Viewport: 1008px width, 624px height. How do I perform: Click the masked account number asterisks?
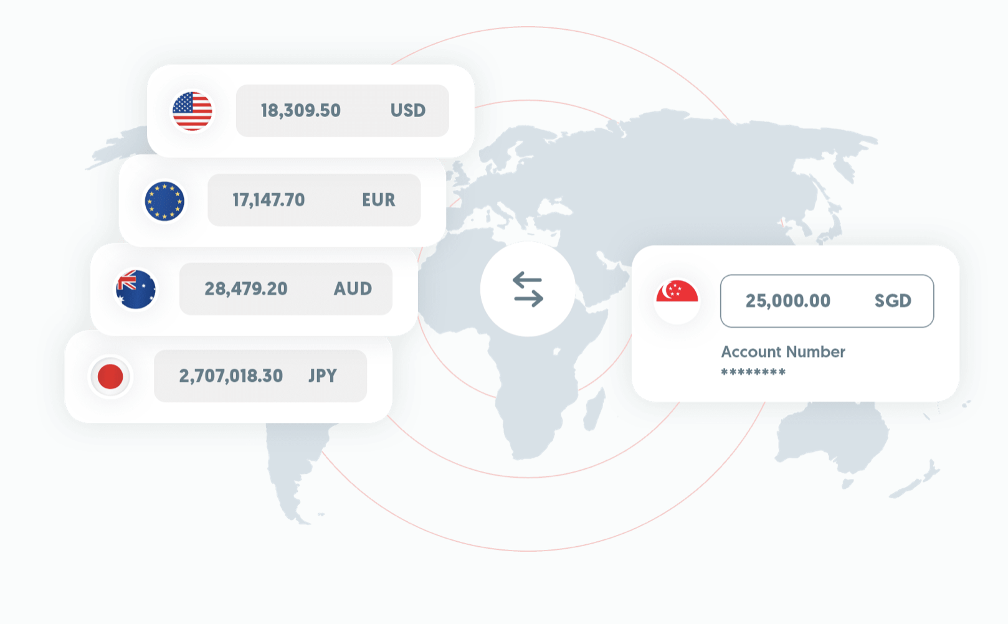click(x=753, y=372)
